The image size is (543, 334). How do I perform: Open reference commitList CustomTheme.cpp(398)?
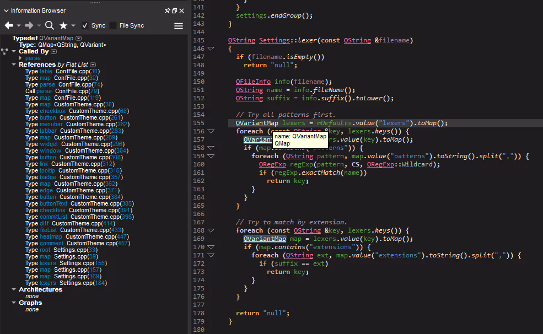pos(79,217)
